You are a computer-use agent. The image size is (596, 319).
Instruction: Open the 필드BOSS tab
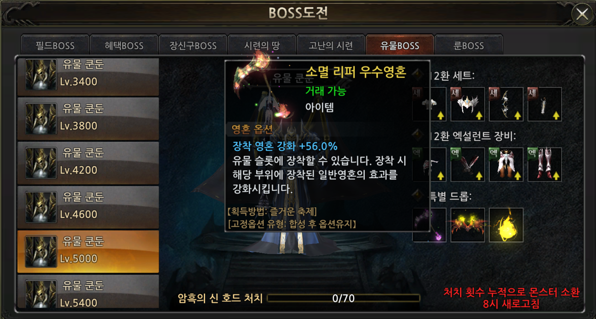pyautogui.click(x=55, y=45)
